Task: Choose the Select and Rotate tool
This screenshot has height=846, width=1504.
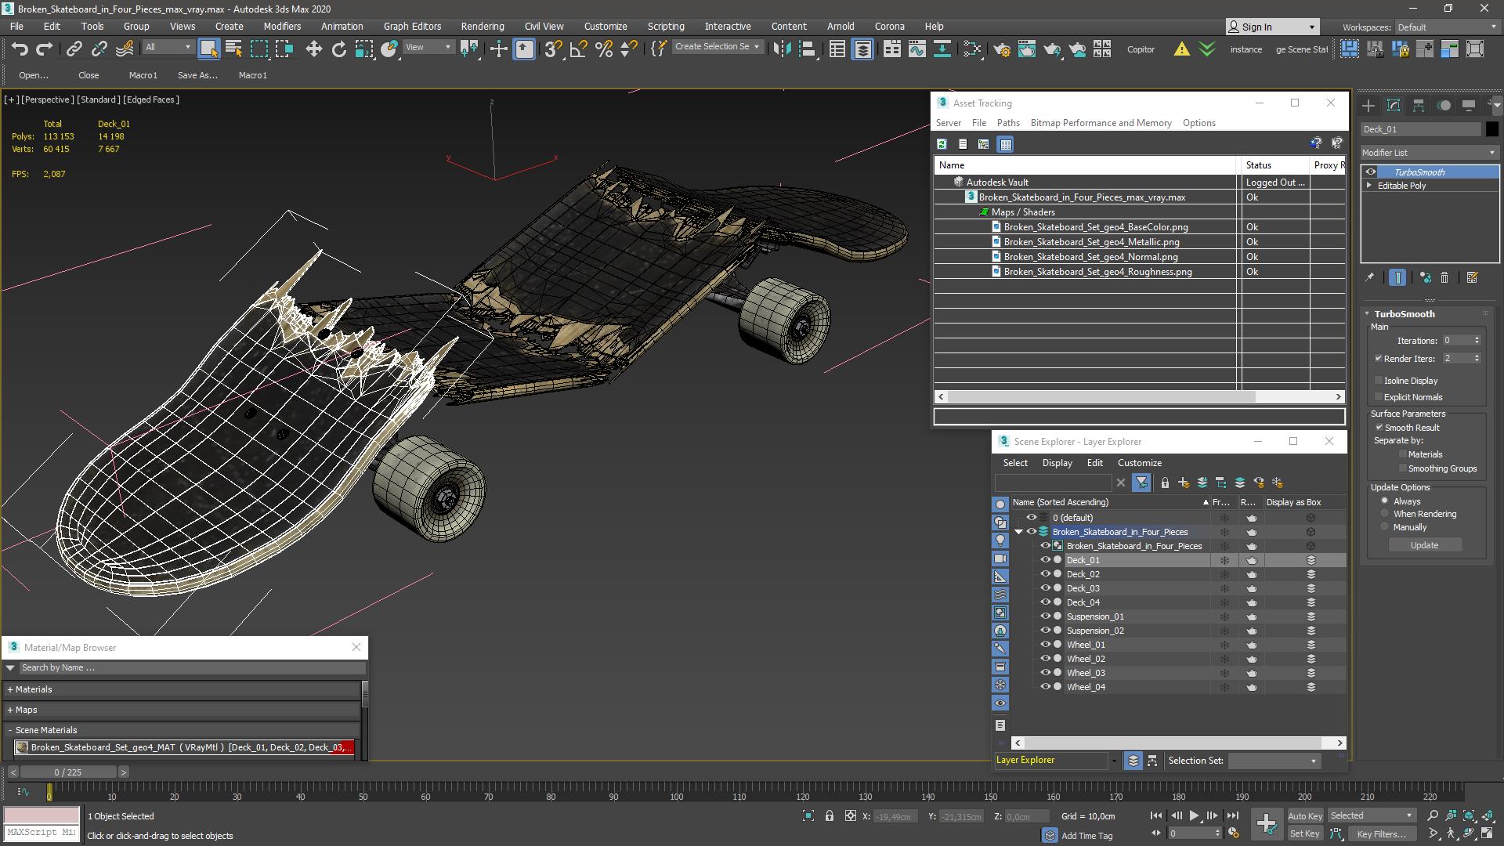Action: click(338, 49)
